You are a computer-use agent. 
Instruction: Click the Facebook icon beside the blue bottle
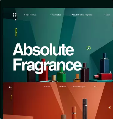(110, 72)
